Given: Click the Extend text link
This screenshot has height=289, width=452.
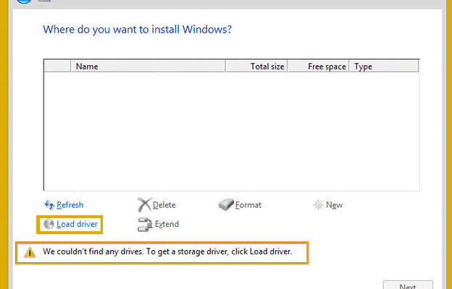Looking at the screenshot, I should click(167, 224).
